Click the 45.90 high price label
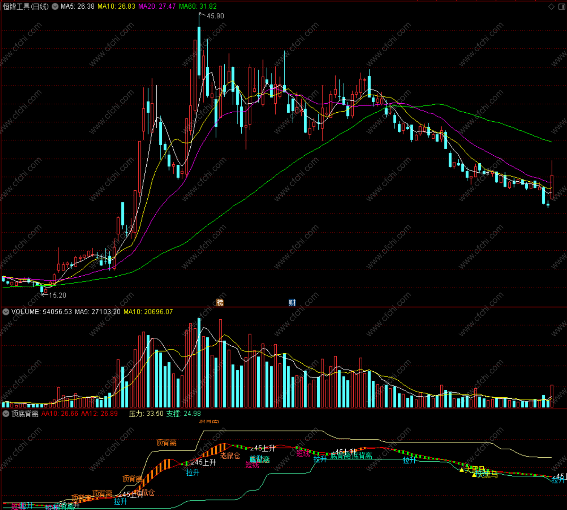 point(215,16)
